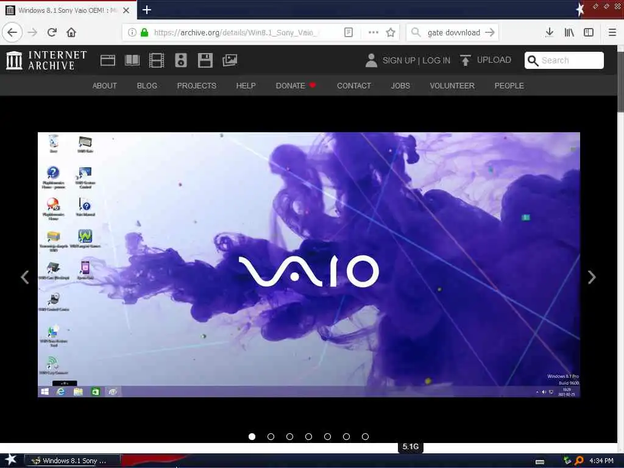
Task: Open the Software floppy disk icon
Action: [x=205, y=60]
